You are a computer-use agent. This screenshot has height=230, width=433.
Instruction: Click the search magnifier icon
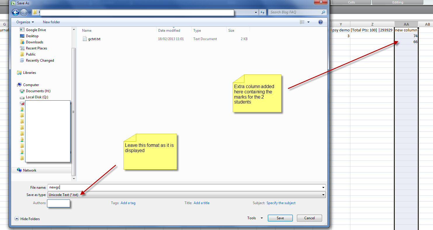[x=323, y=12]
